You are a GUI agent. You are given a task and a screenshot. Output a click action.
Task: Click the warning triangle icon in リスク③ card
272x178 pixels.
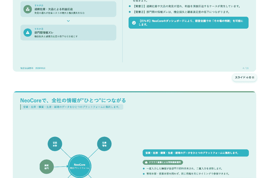[28, 33]
